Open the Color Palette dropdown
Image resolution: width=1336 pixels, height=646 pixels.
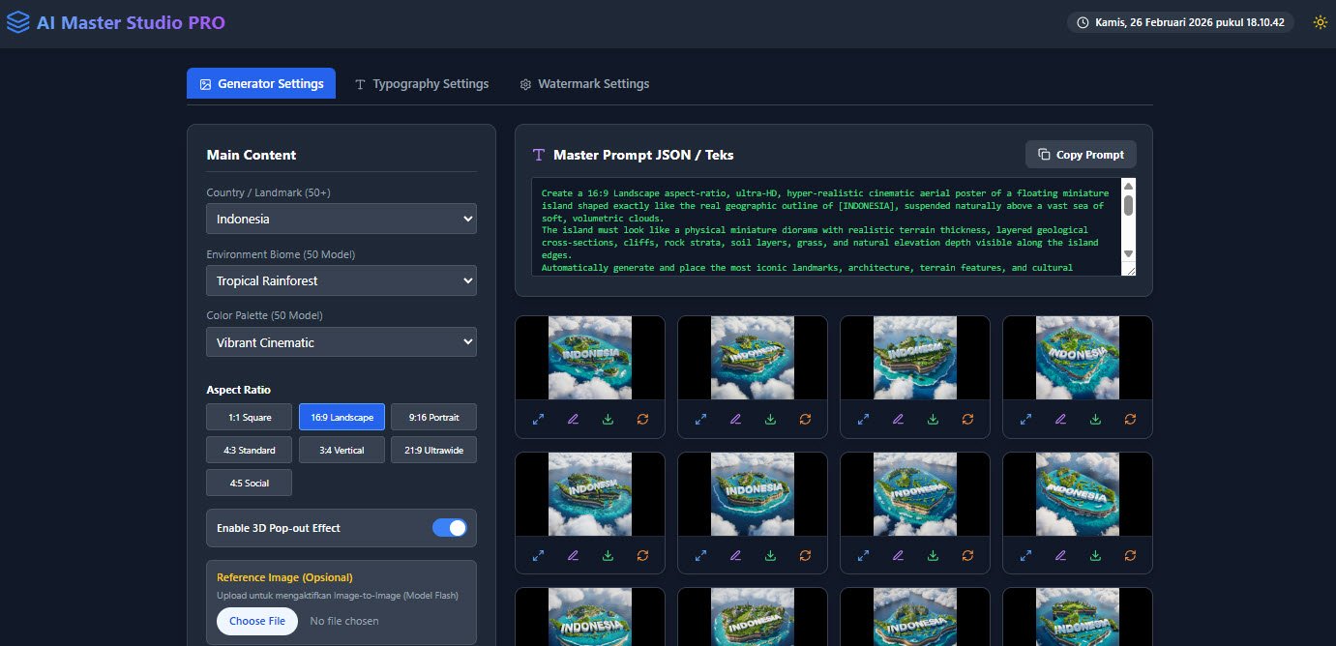(341, 342)
